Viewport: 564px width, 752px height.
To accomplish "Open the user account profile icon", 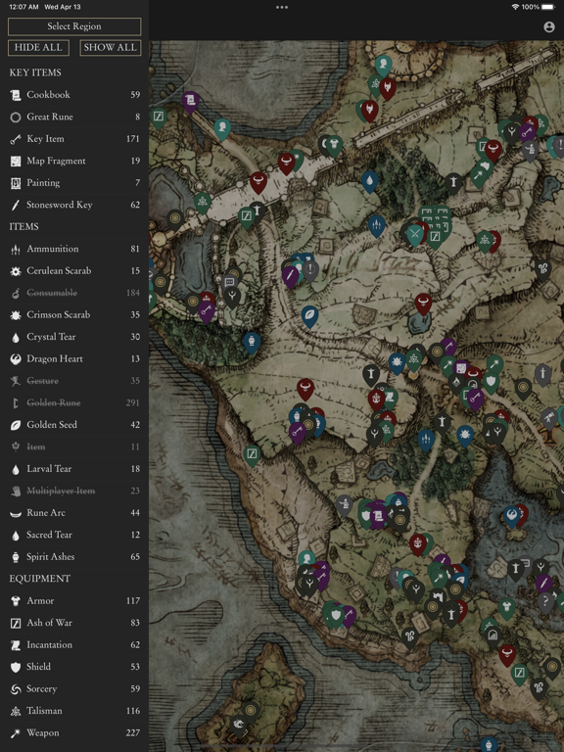I will coord(549,26).
